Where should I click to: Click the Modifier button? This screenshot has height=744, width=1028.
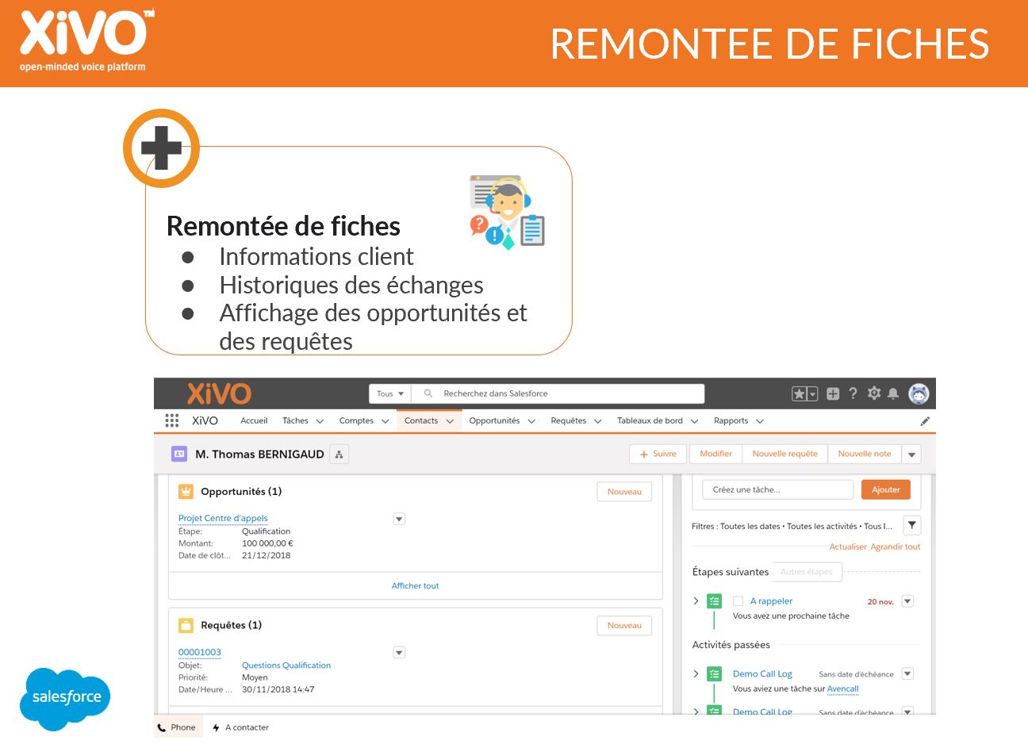715,454
